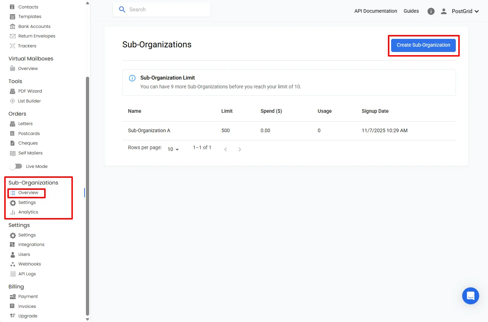Open Sub-Organizations Overview link
Viewport: 488px width, 322px height.
pos(27,193)
